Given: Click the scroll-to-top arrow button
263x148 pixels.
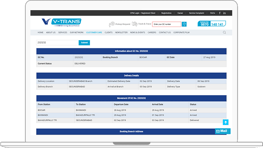Looking at the screenshot, I should (x=226, y=122).
